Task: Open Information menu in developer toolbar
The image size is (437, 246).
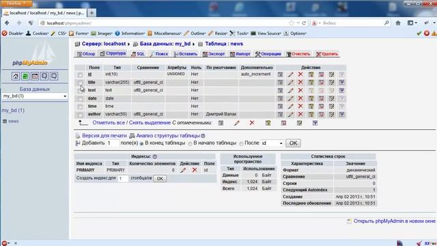Action: click(130, 33)
